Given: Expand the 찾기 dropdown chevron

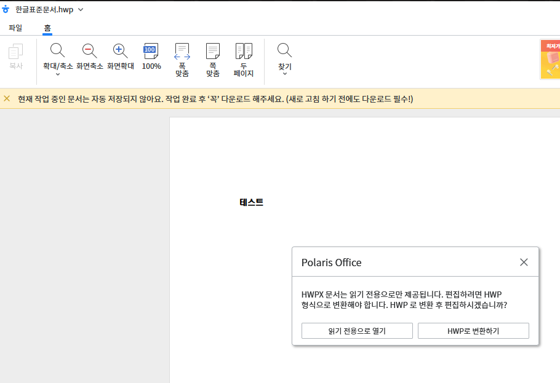Looking at the screenshot, I should pos(285,74).
